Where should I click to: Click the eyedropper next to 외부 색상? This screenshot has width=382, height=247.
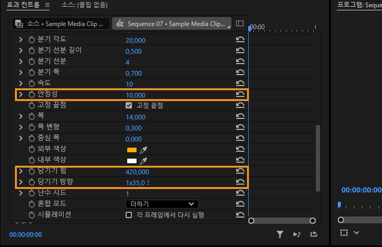click(143, 149)
